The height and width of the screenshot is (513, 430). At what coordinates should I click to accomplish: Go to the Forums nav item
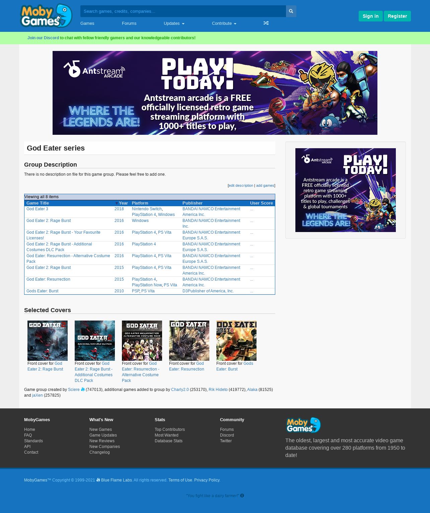[129, 23]
